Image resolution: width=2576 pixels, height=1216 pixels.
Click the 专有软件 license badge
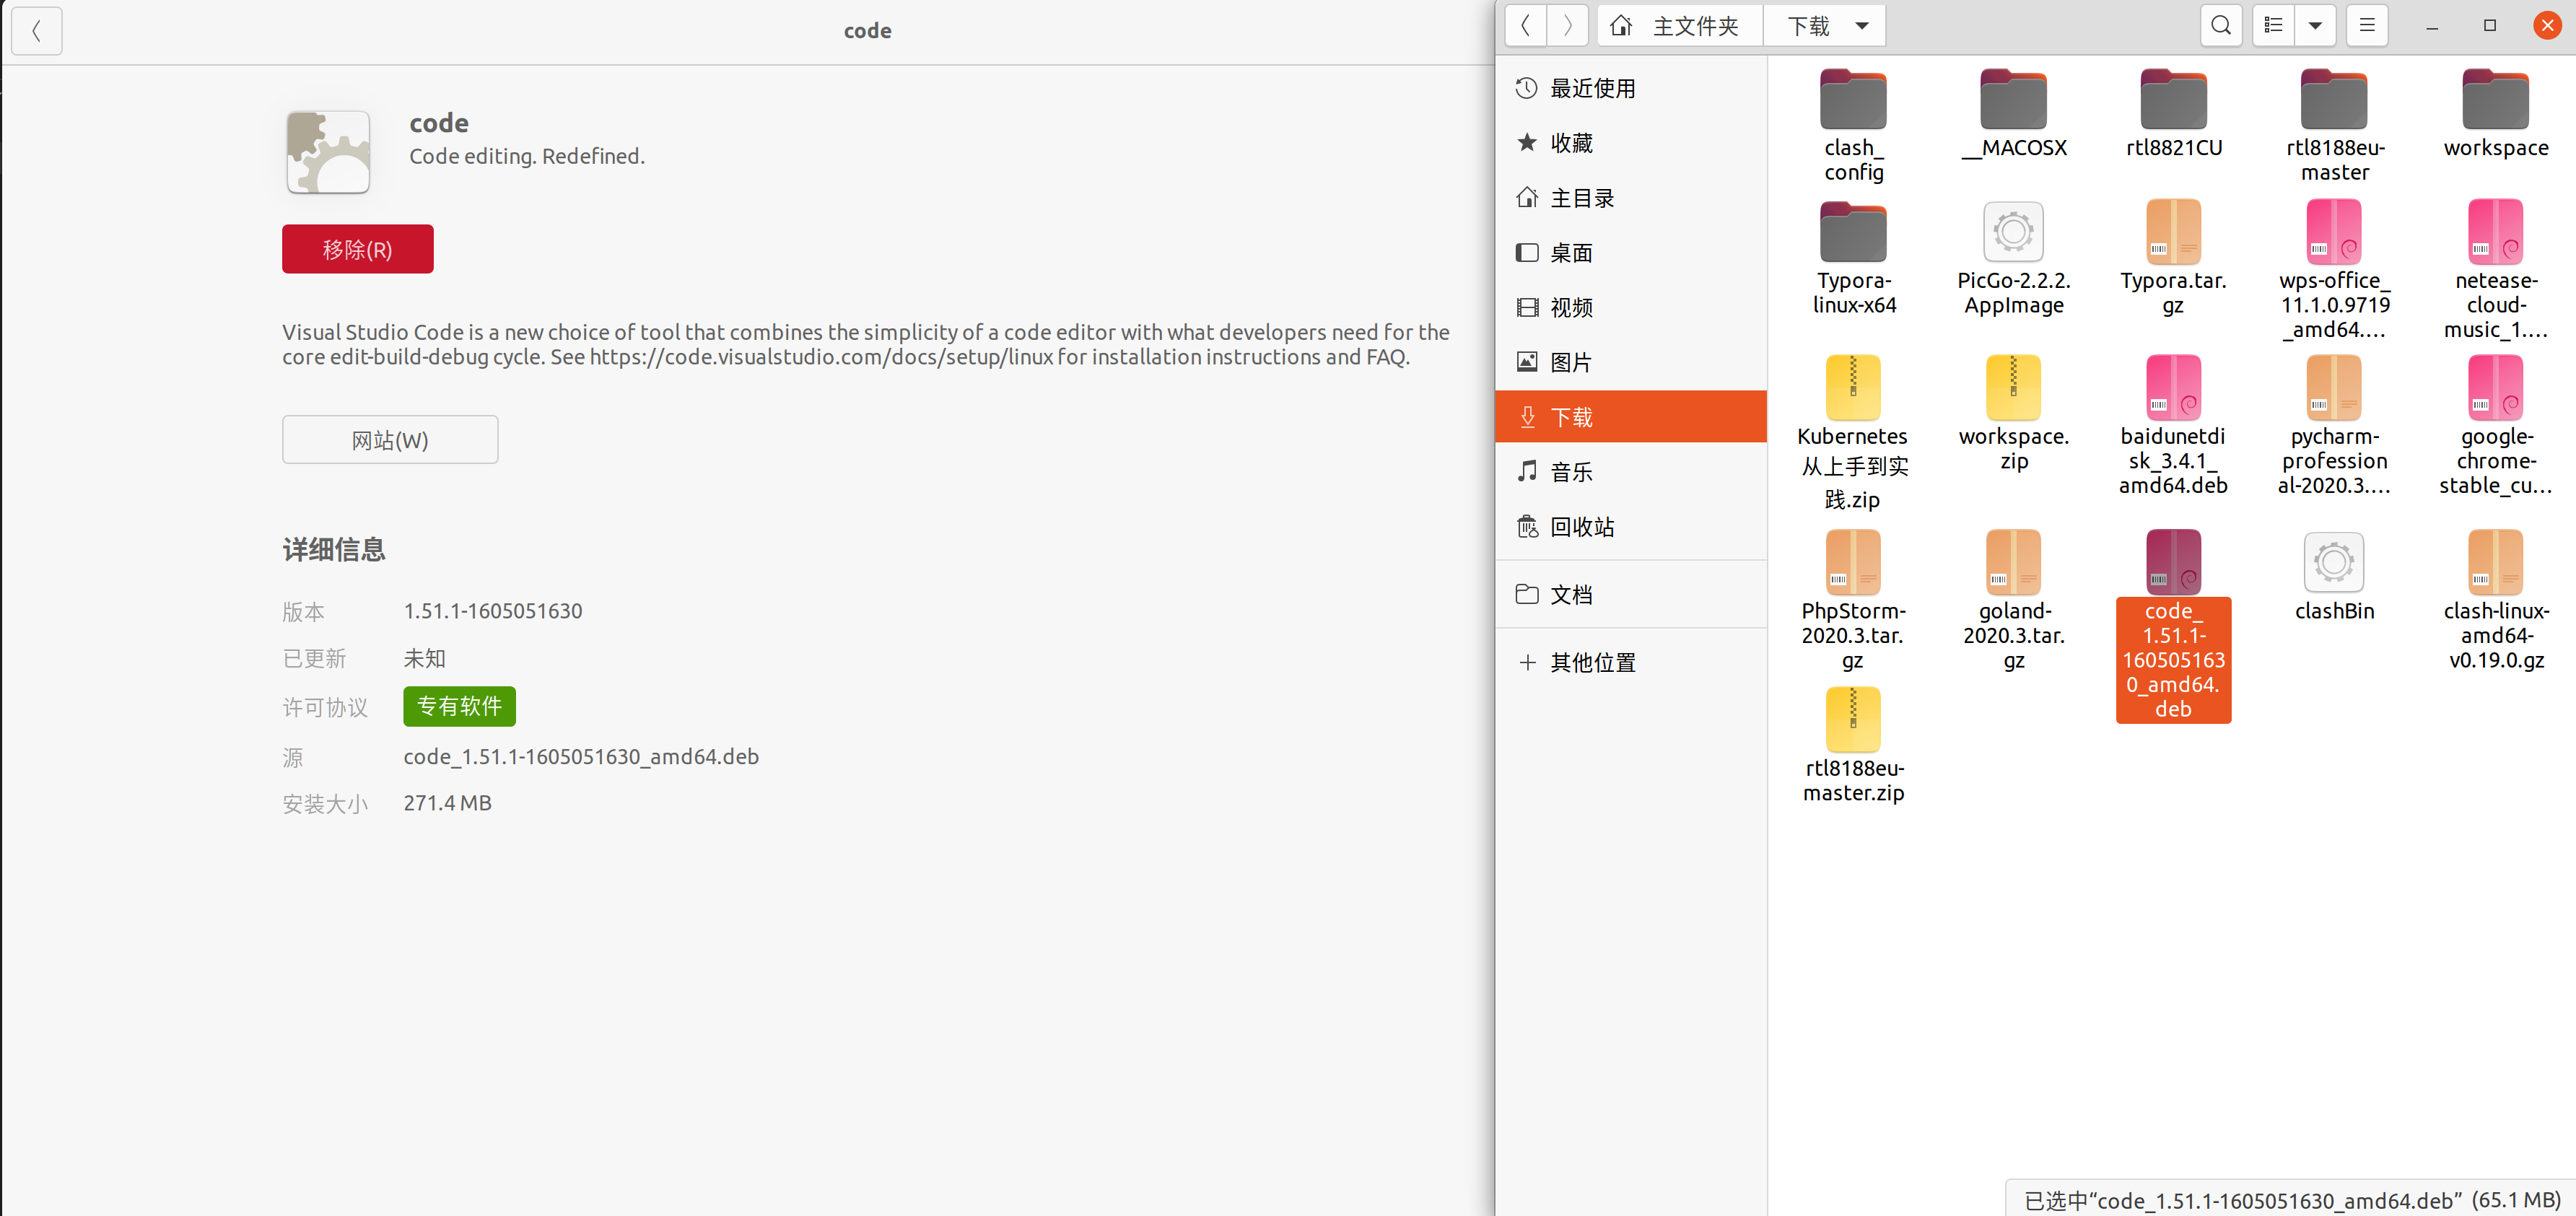(459, 706)
